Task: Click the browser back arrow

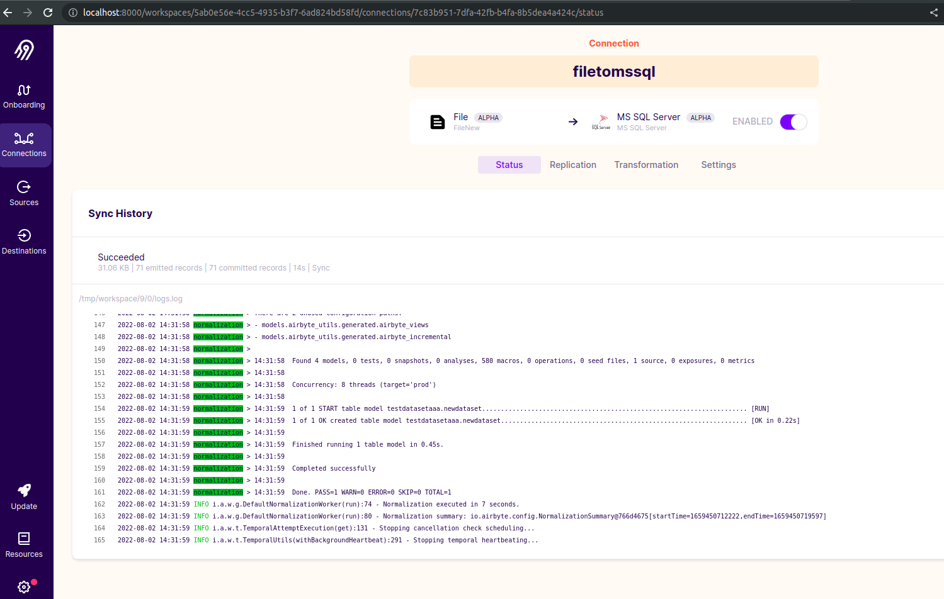Action: pyautogui.click(x=8, y=13)
